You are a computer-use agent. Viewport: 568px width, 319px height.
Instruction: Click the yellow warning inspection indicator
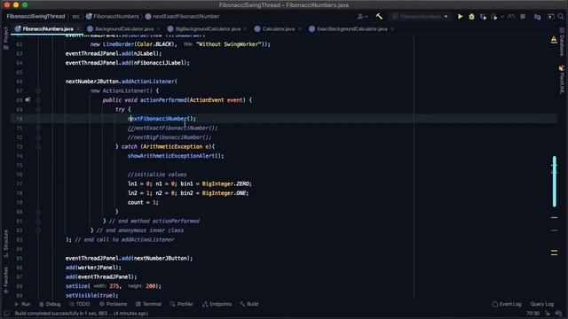(x=554, y=39)
